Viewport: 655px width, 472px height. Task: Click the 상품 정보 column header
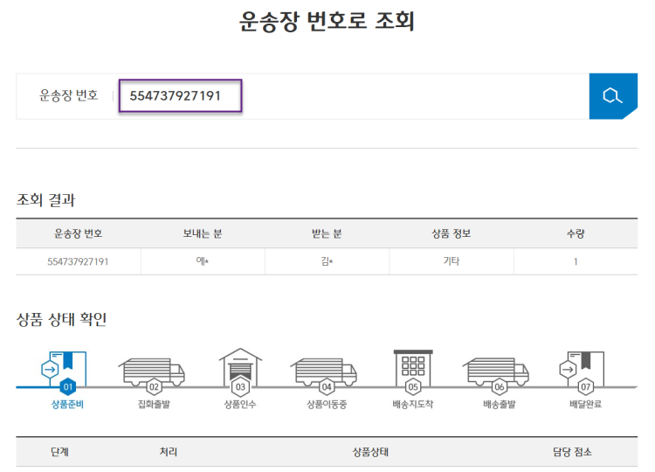(451, 233)
